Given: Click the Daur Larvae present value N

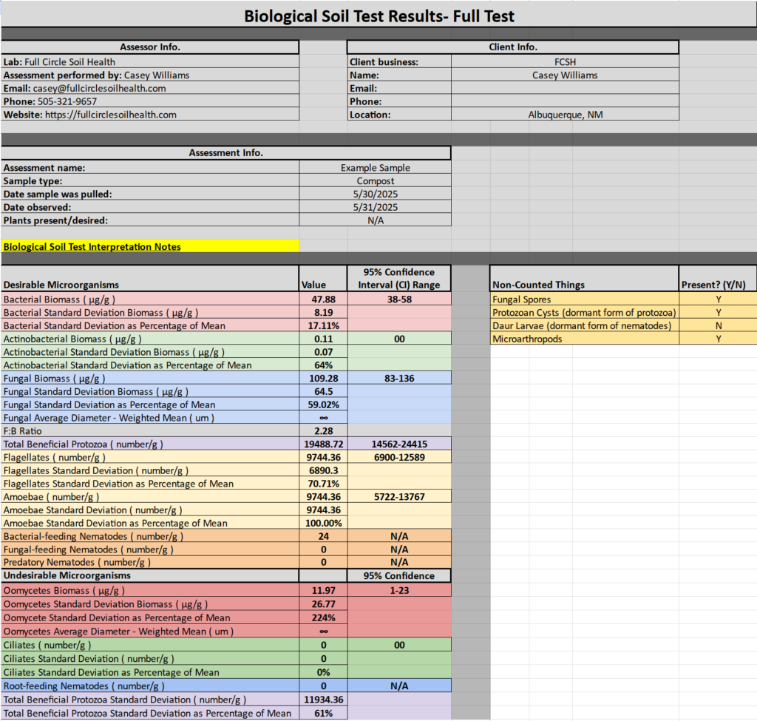Looking at the screenshot, I should coord(718,325).
